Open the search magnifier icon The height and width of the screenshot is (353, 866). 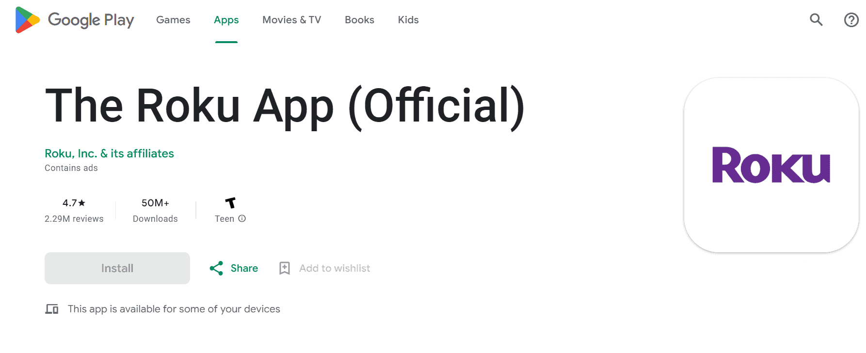click(817, 20)
